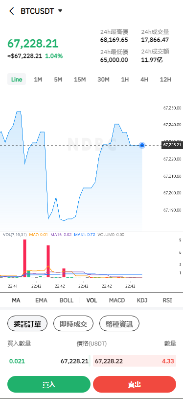Image resolution: width=183 pixels, height=399 pixels.
Task: Click the MA31: 0.72 volume legend
Action: tap(85, 235)
